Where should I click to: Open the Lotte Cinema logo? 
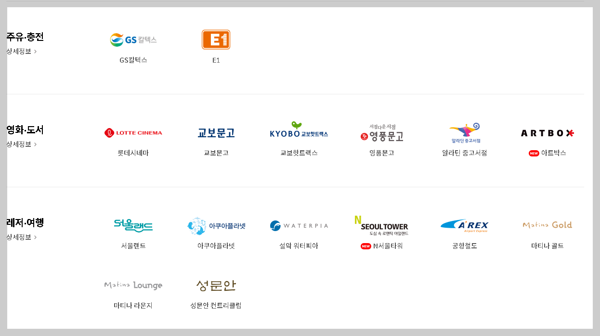point(133,133)
